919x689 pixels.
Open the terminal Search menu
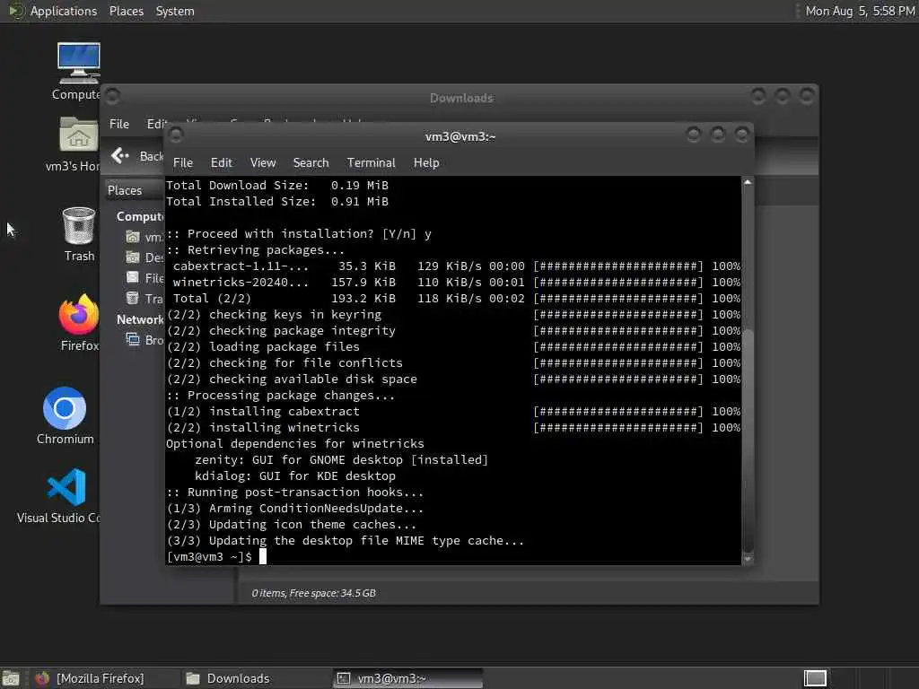click(x=311, y=163)
